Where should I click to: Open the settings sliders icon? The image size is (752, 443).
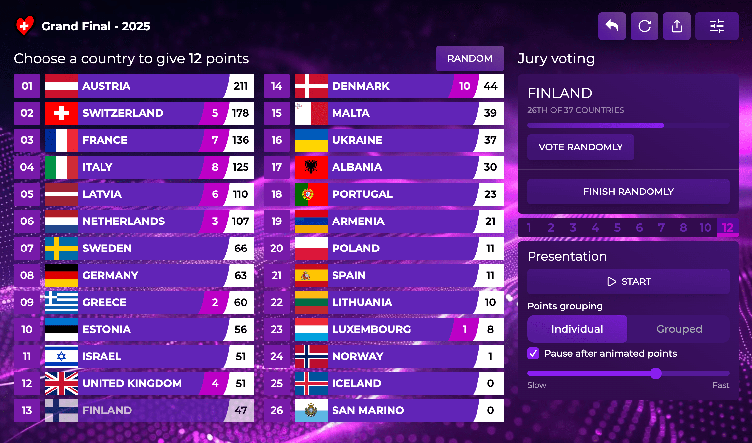[x=717, y=26]
